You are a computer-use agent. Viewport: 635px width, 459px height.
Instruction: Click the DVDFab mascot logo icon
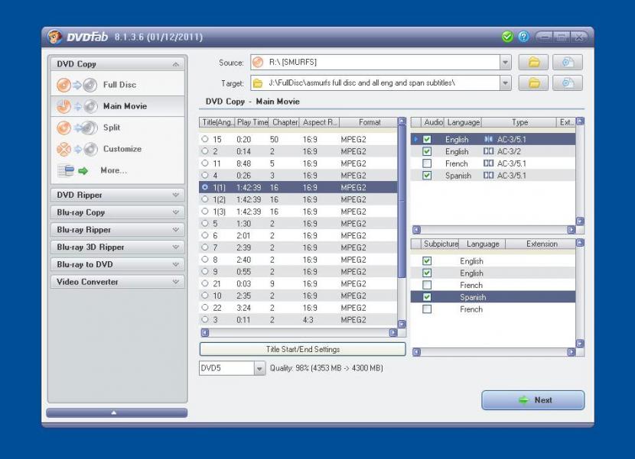pos(54,37)
